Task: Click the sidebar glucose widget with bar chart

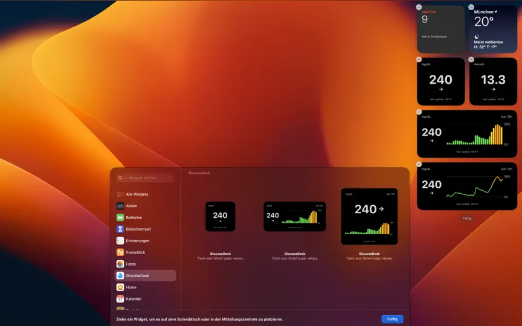Action: coord(467,134)
